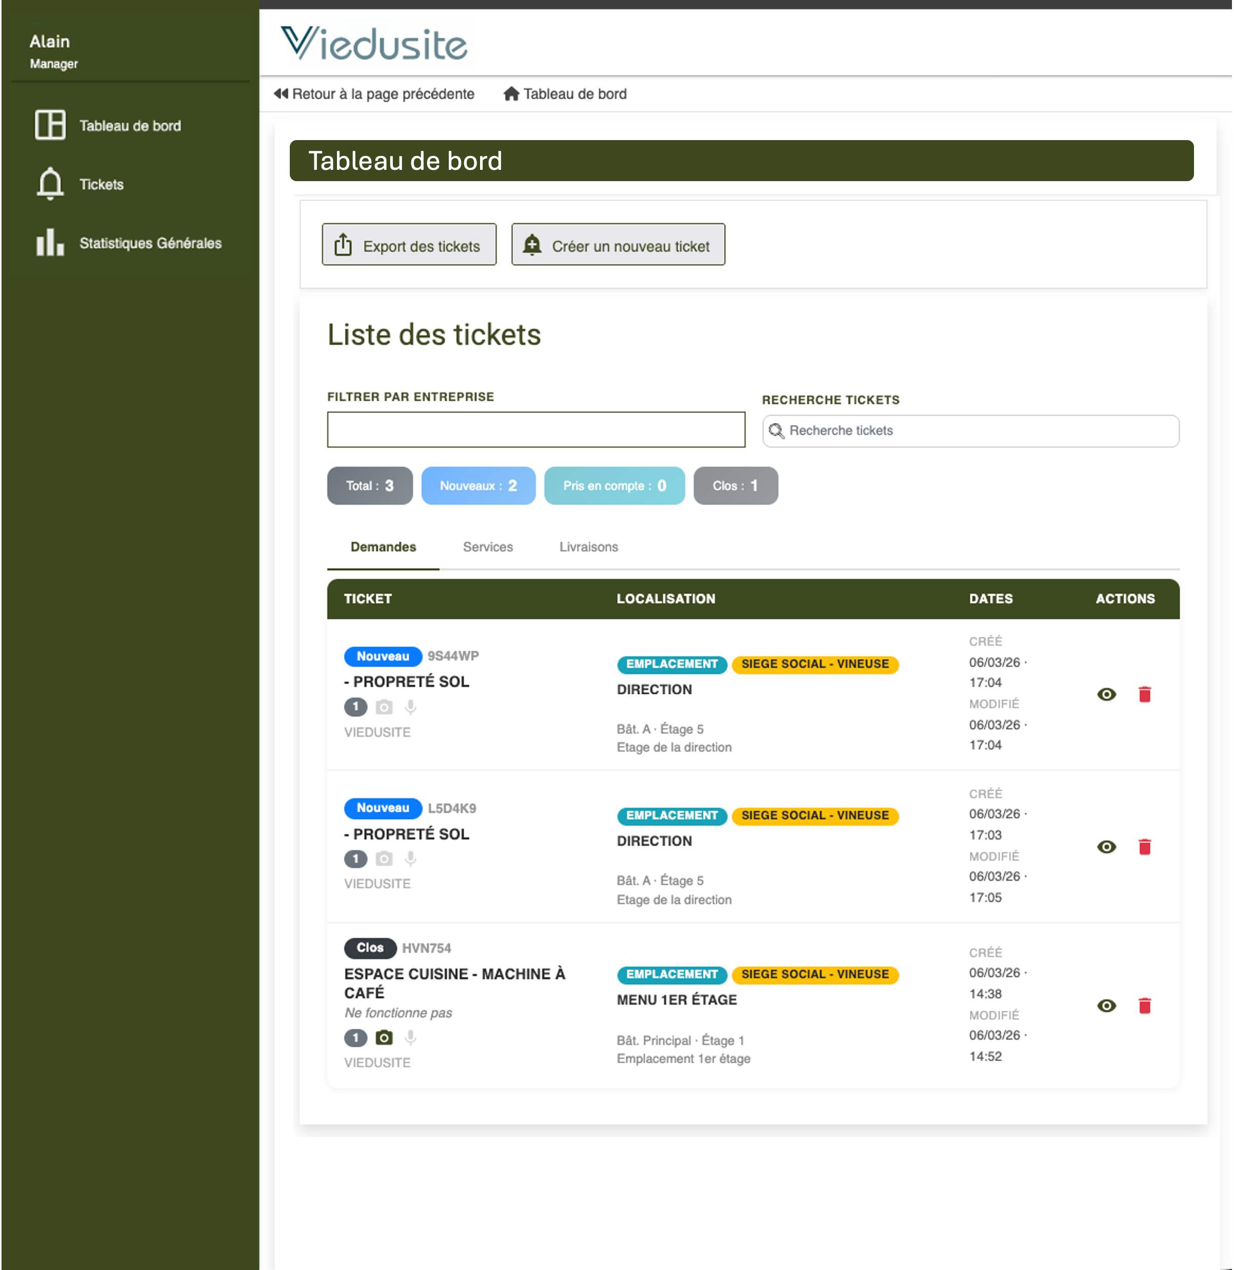The width and height of the screenshot is (1234, 1270).
Task: Click inside the Recherche tickets input
Action: click(x=940, y=431)
